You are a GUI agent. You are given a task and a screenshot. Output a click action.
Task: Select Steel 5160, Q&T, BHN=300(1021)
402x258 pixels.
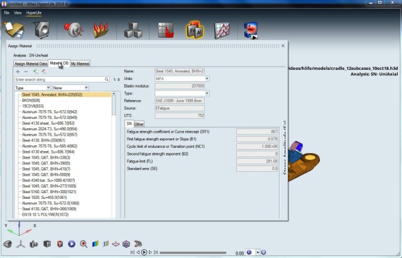[x=49, y=192]
